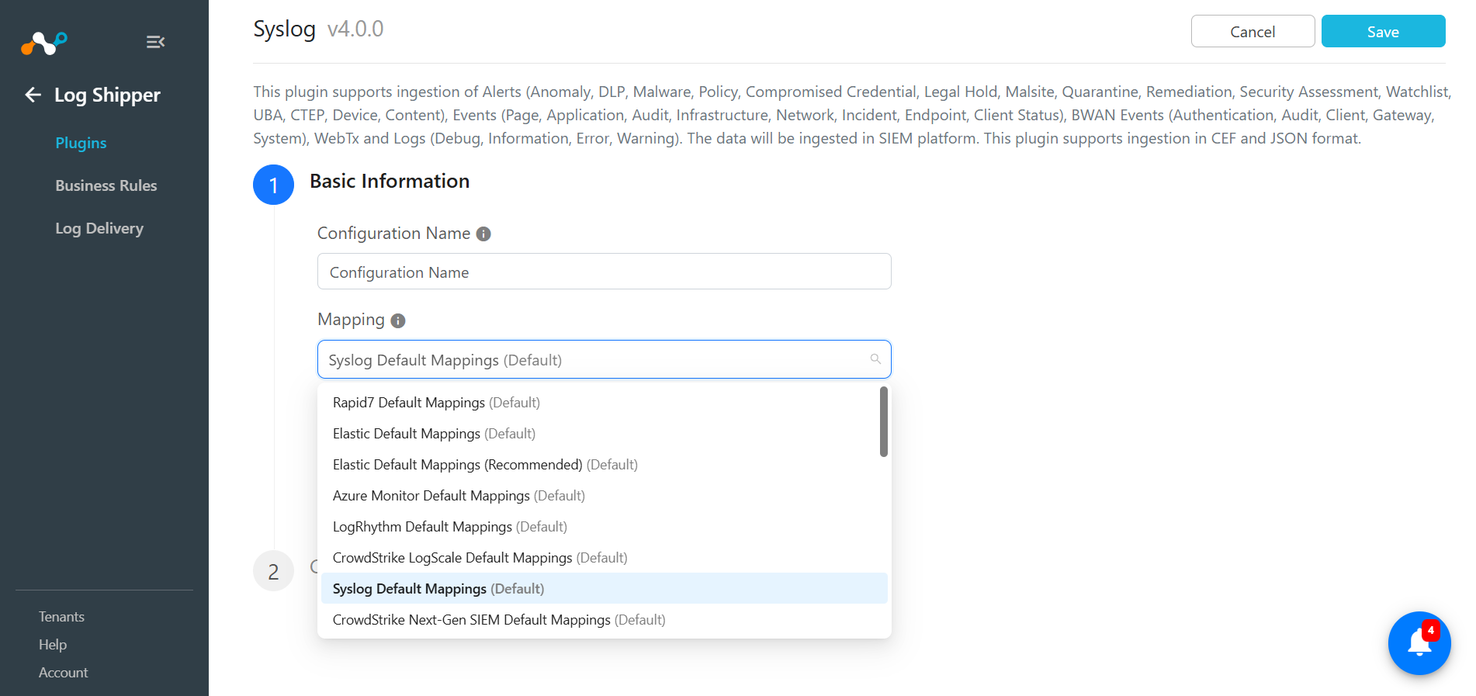Open Help page

point(53,645)
